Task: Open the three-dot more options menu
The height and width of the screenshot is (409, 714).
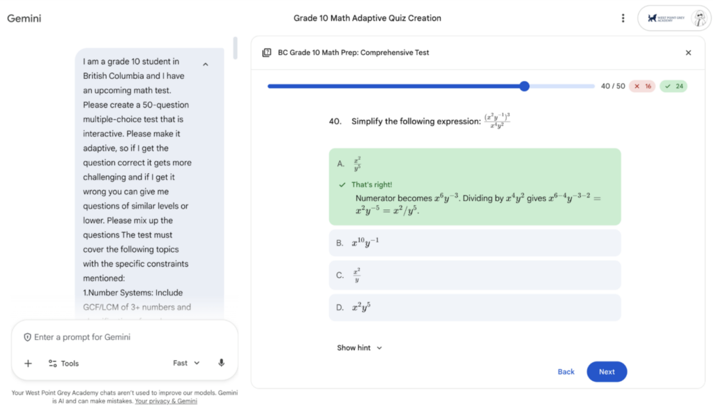Action: point(623,18)
